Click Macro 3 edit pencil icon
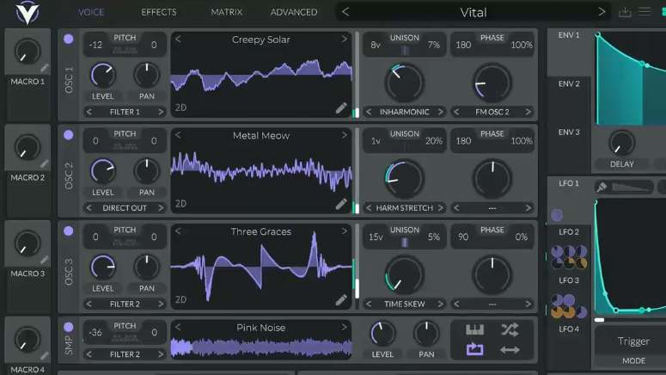The image size is (666, 375). 45,260
